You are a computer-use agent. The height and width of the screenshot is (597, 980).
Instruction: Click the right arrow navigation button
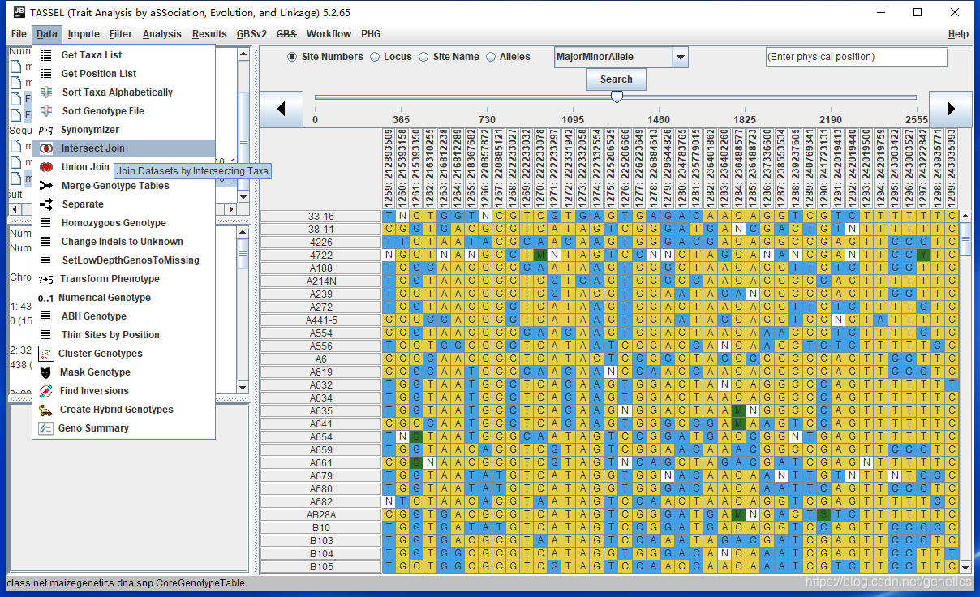click(951, 109)
